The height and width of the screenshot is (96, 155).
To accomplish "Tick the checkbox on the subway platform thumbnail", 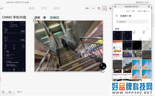I will coord(140,58).
